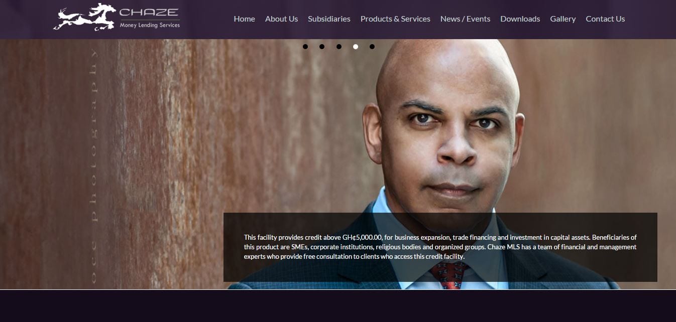The height and width of the screenshot is (322, 676).
Task: Click the leaping horse logo emblem
Action: click(x=84, y=17)
